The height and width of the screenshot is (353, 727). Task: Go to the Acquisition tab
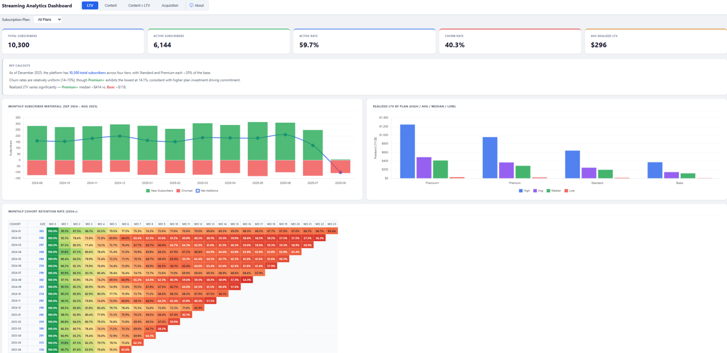(170, 6)
